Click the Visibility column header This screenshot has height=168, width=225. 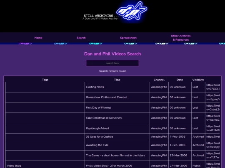[198, 80]
